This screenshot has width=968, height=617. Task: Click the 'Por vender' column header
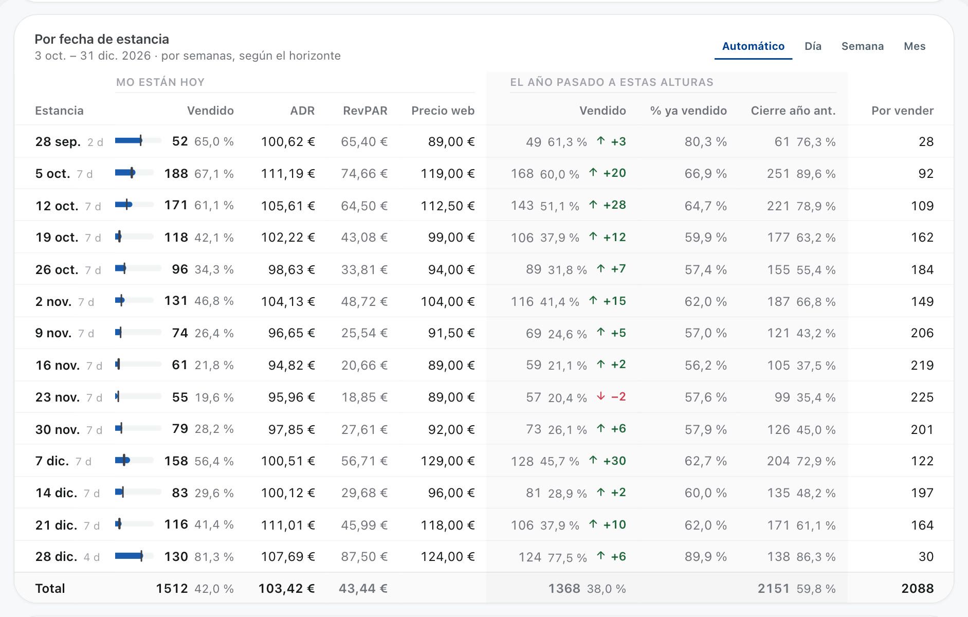(903, 111)
